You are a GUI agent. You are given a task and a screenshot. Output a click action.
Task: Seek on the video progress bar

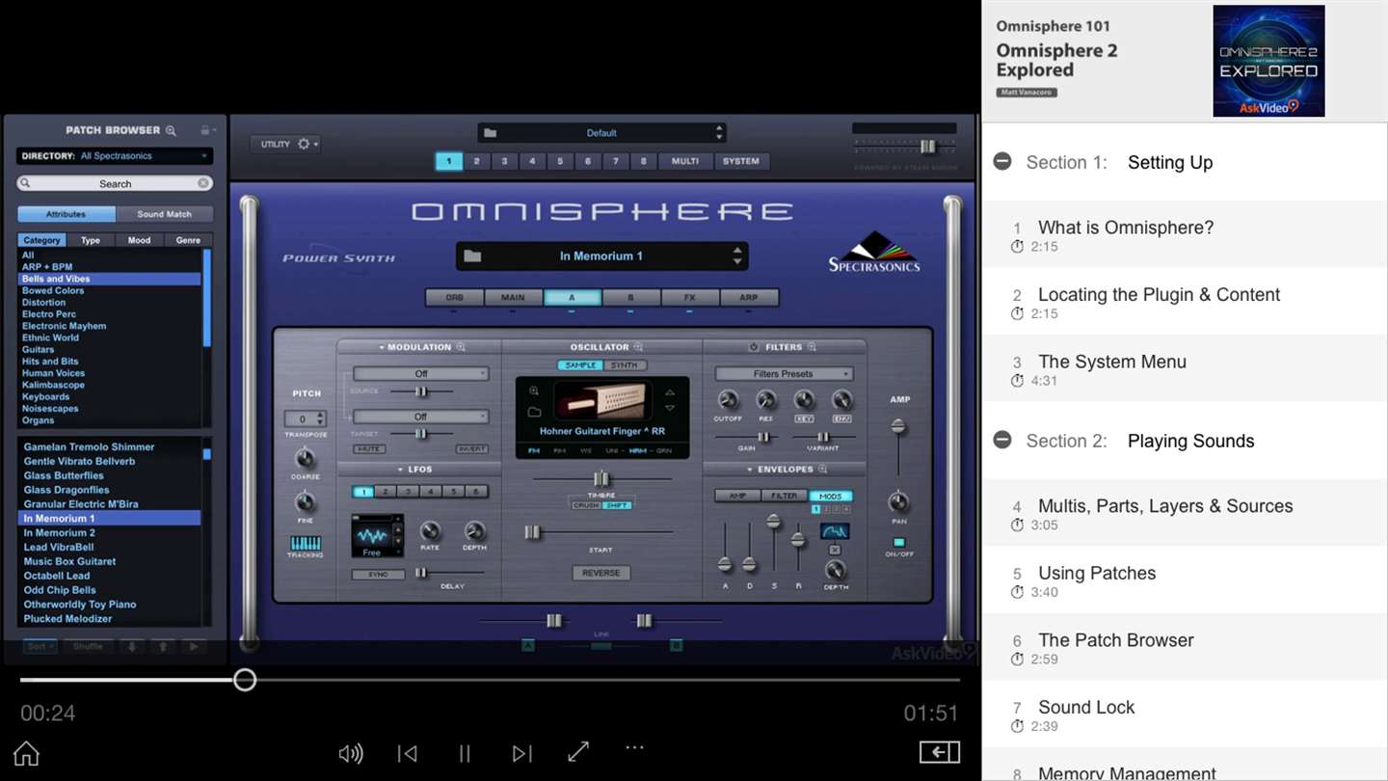(490, 680)
